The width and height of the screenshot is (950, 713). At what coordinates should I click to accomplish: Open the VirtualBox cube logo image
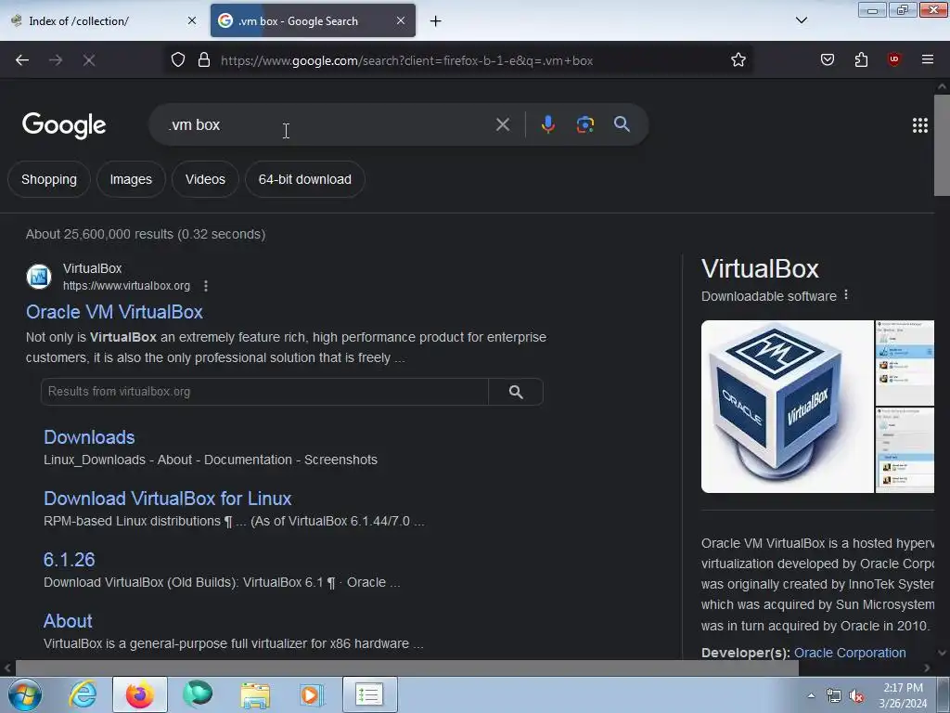tap(787, 407)
